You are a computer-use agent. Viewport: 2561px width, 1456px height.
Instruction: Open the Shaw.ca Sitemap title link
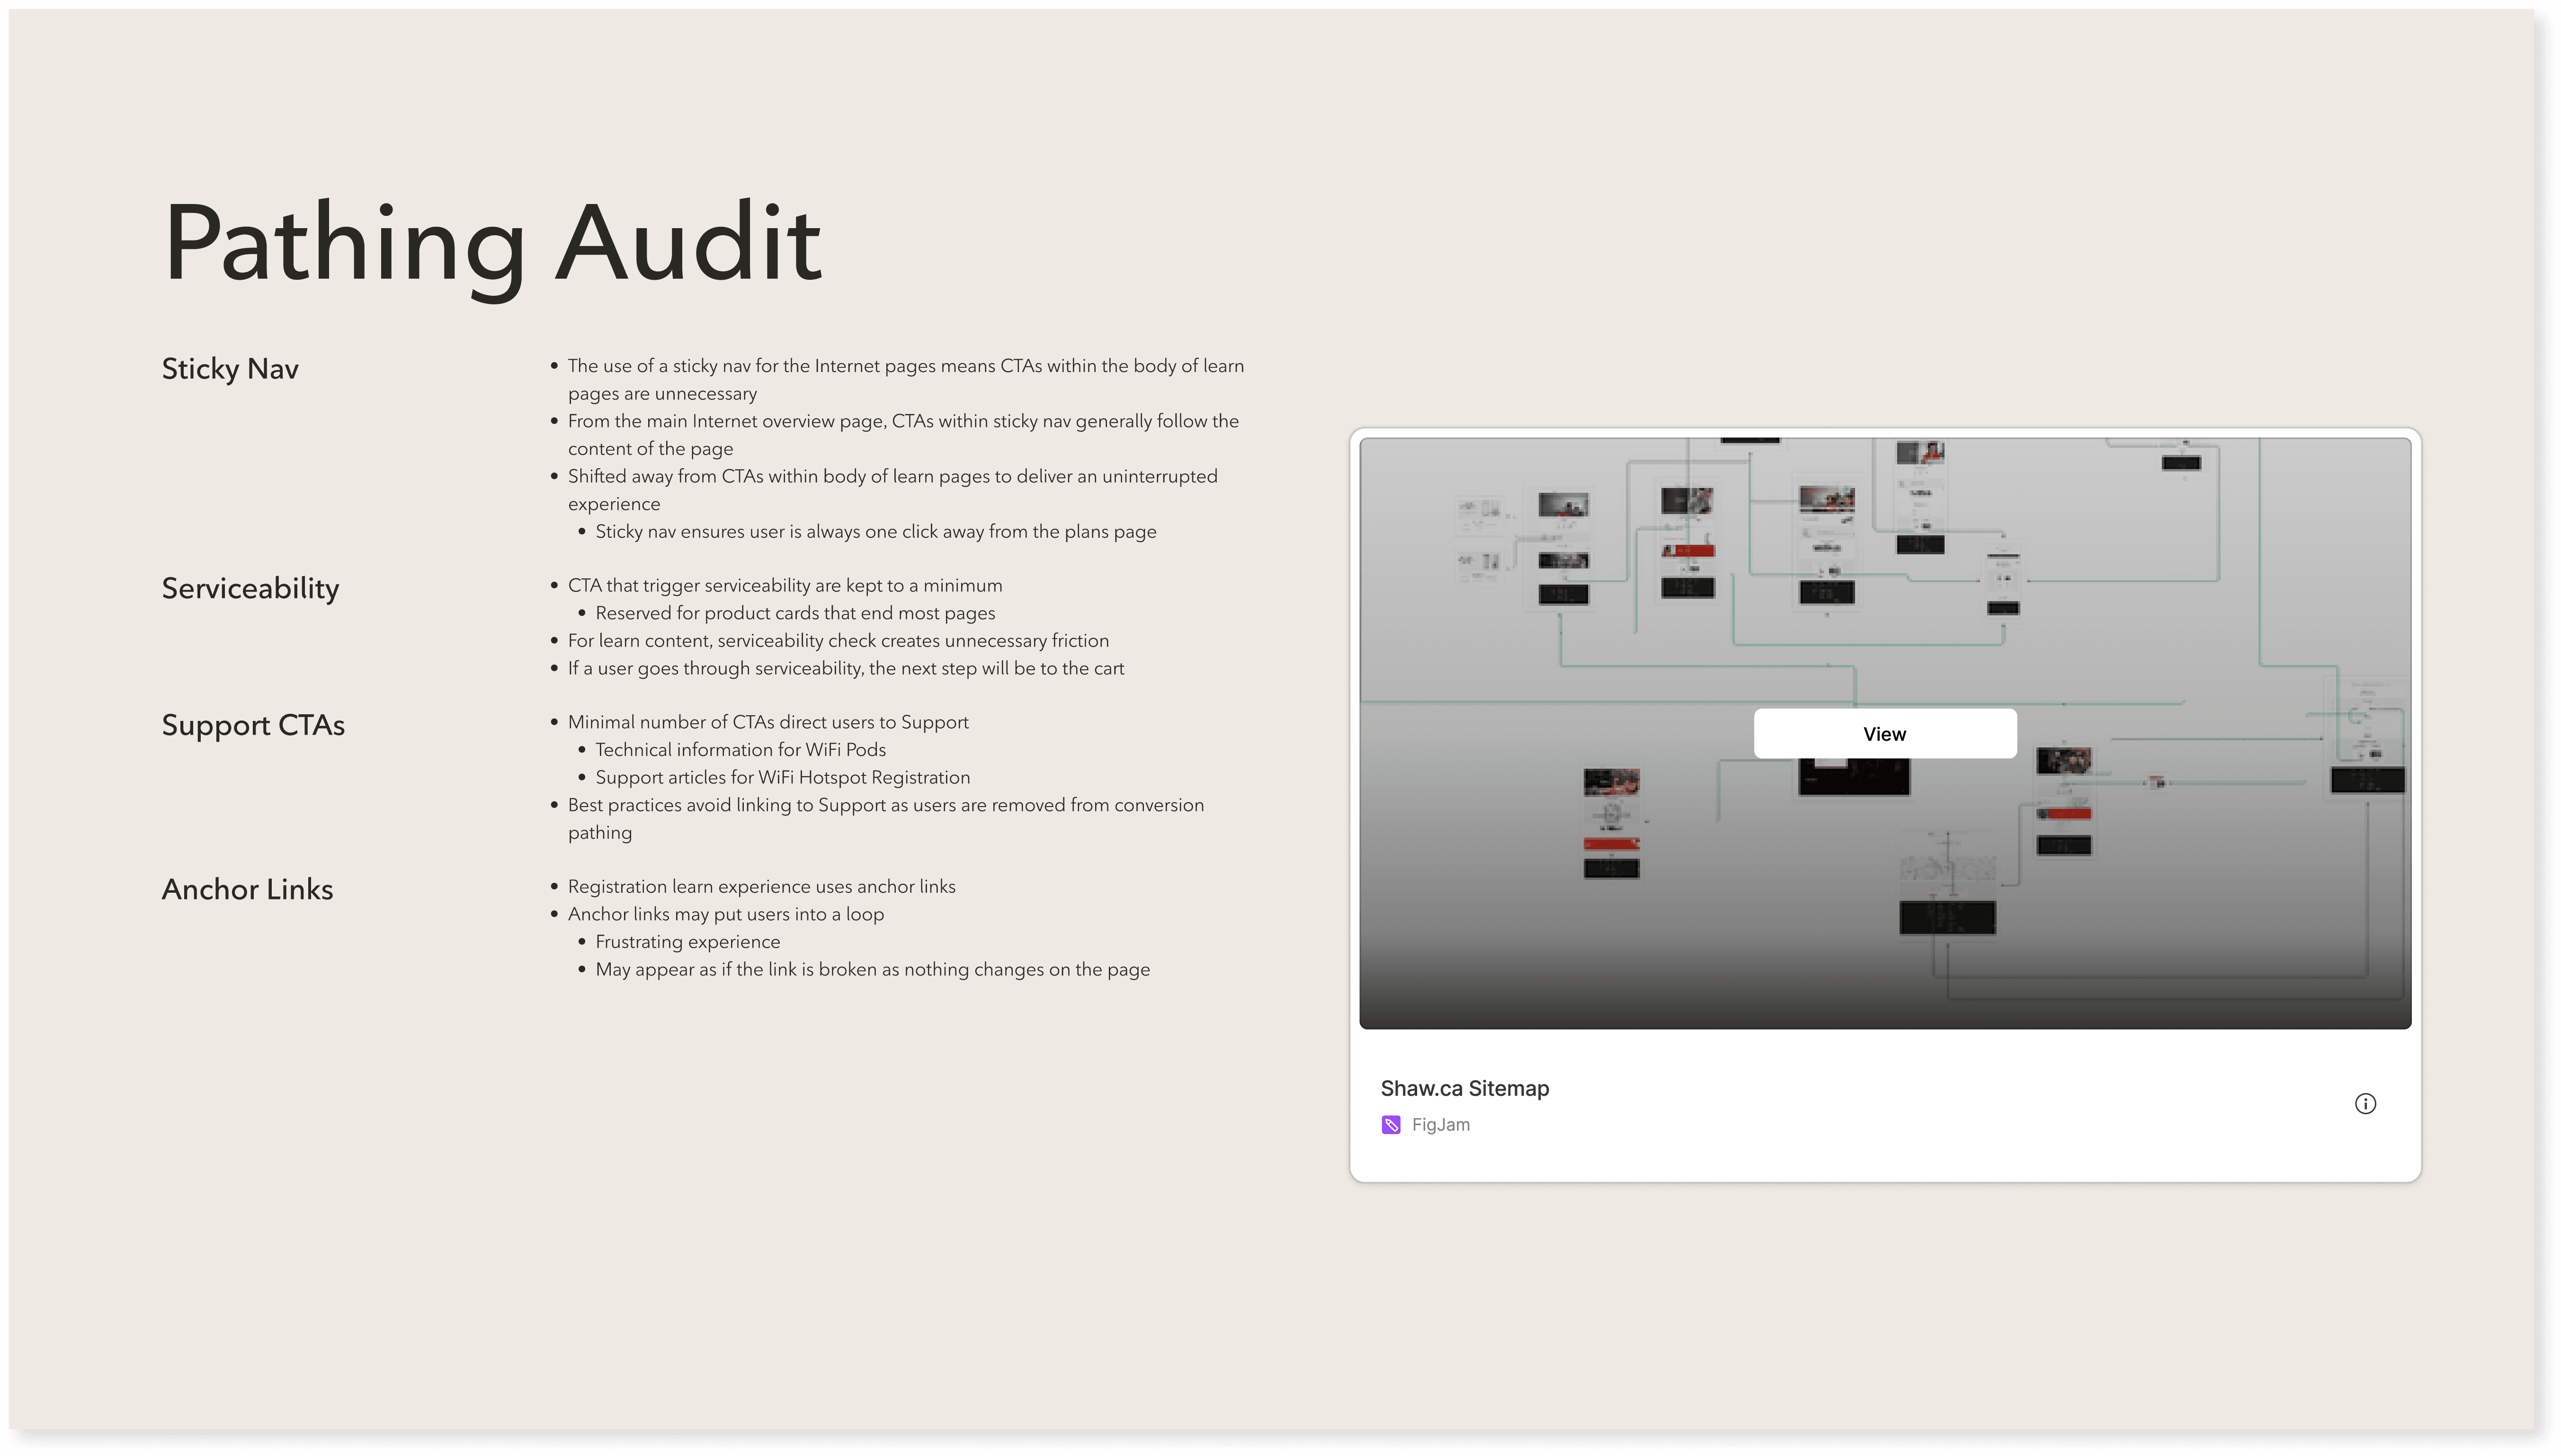coord(1464,1088)
